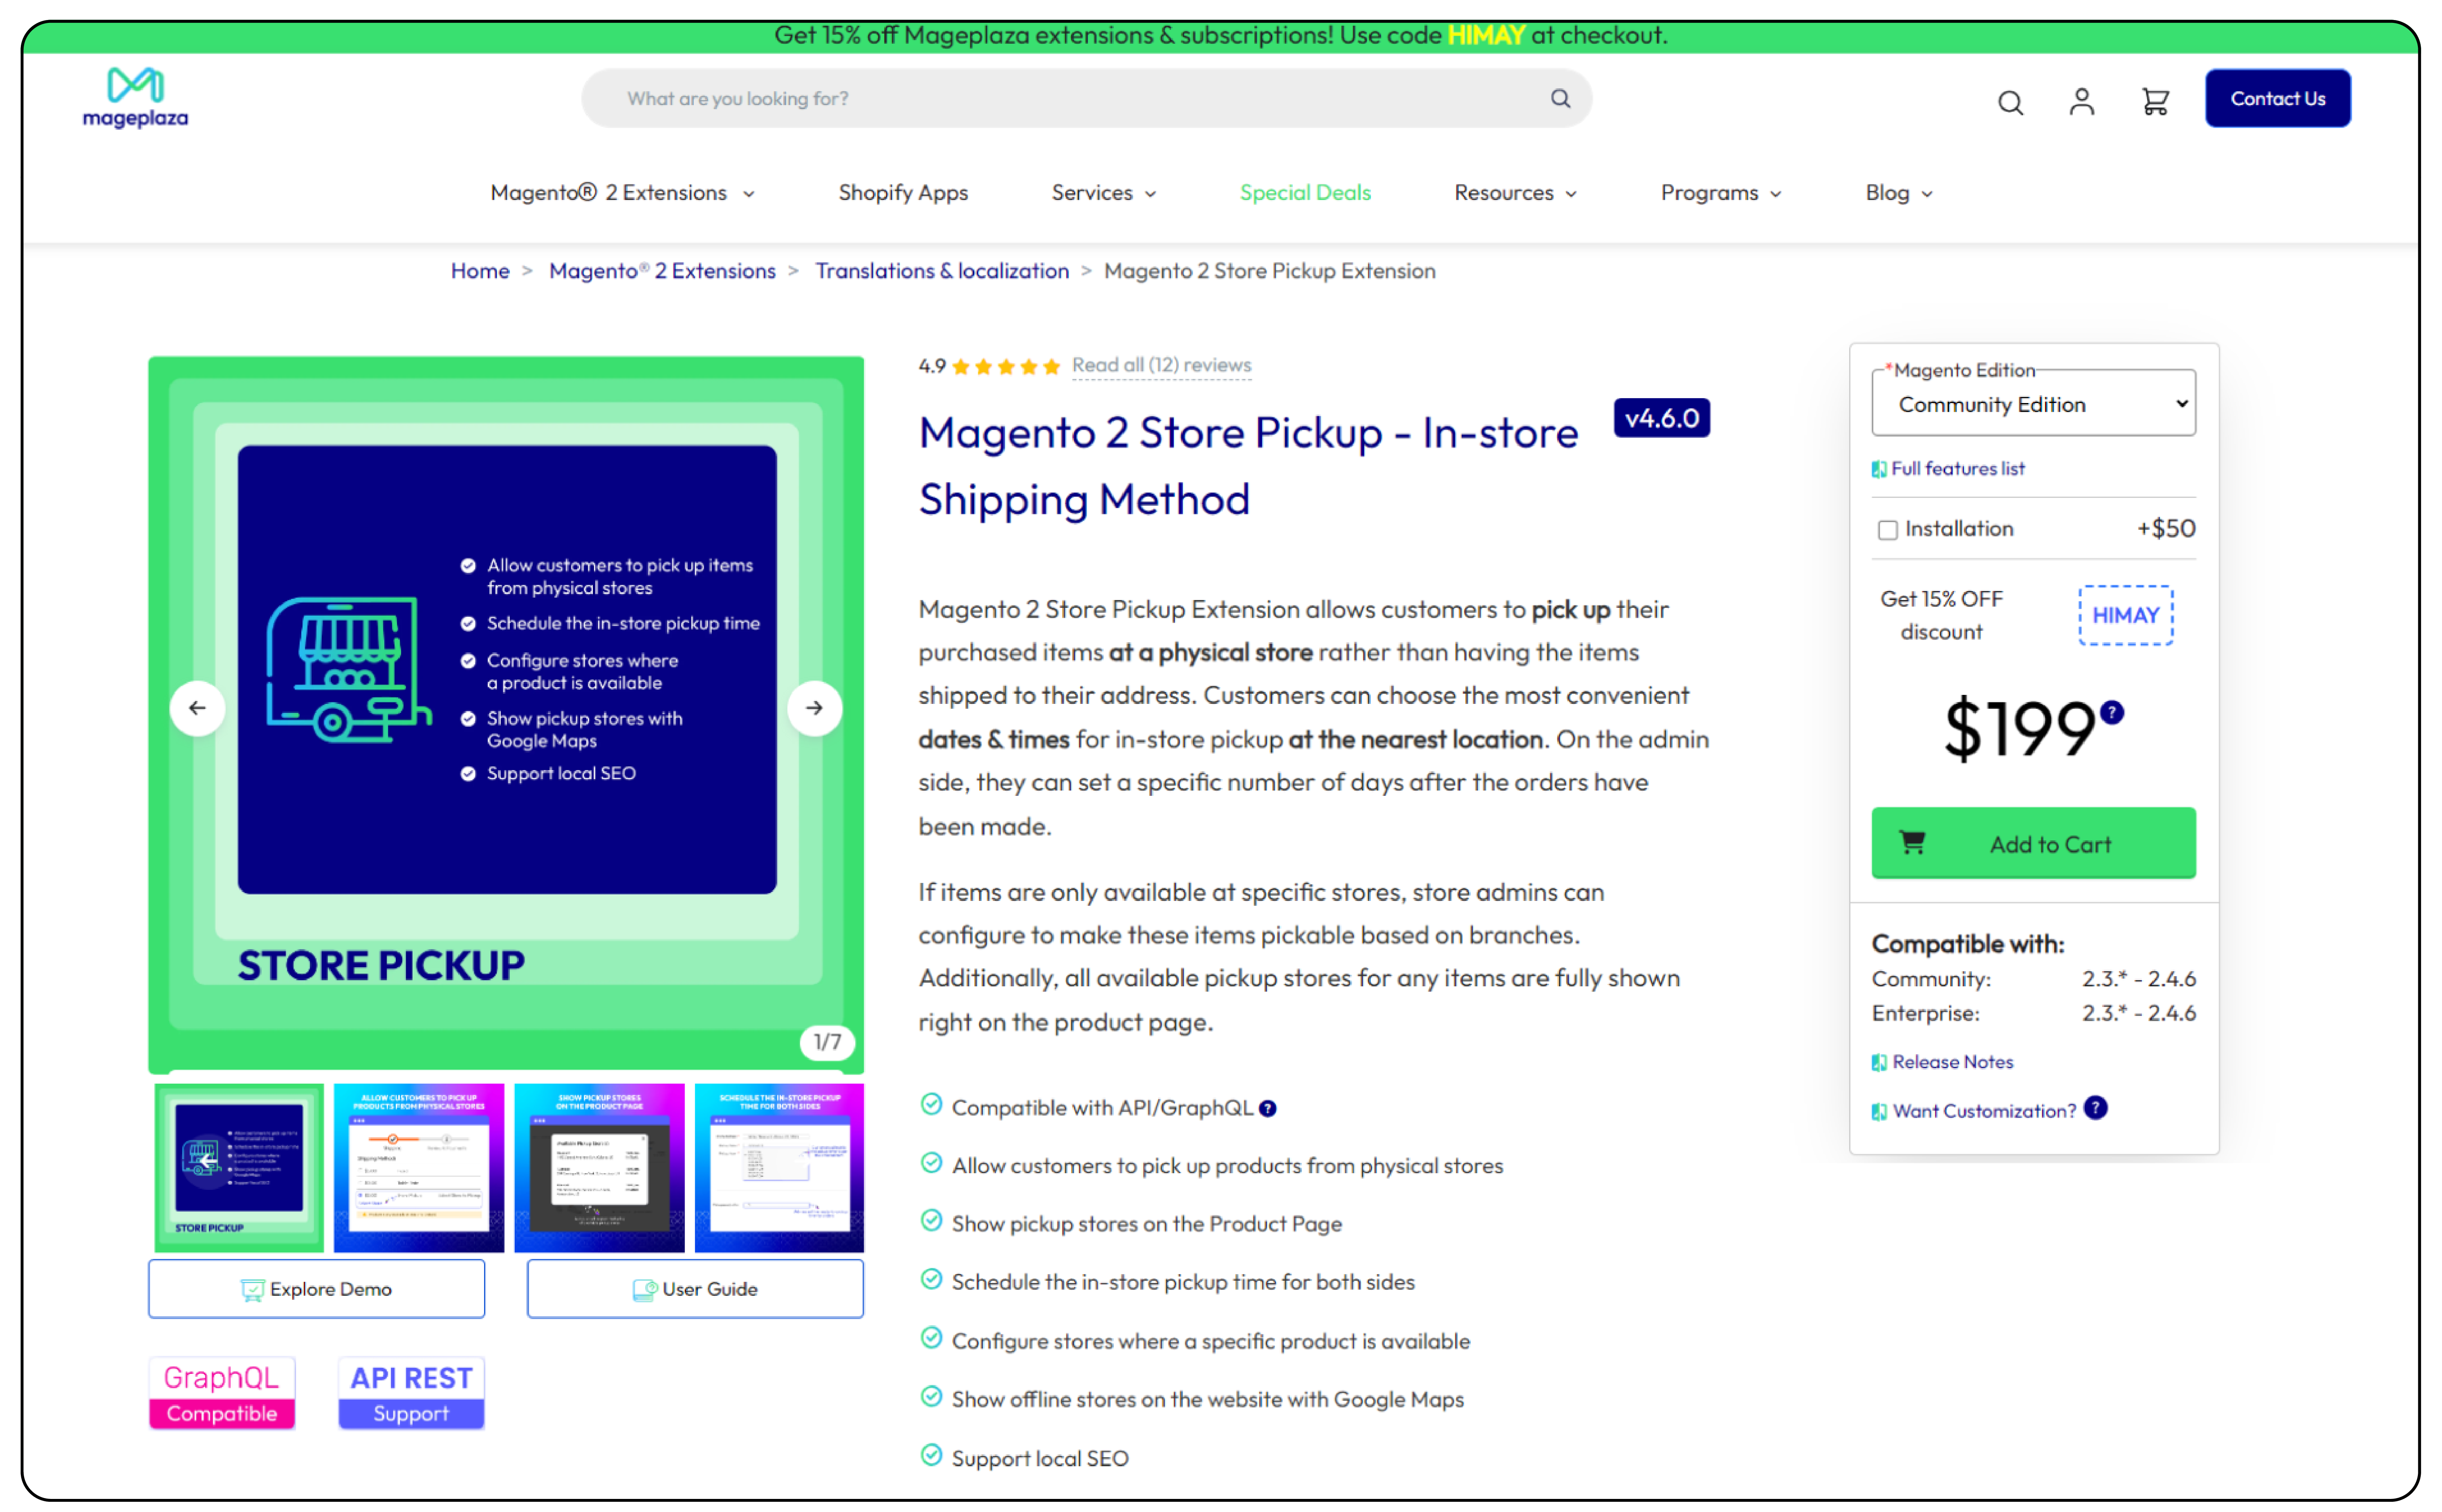Go to next gallery image arrow

(x=815, y=708)
